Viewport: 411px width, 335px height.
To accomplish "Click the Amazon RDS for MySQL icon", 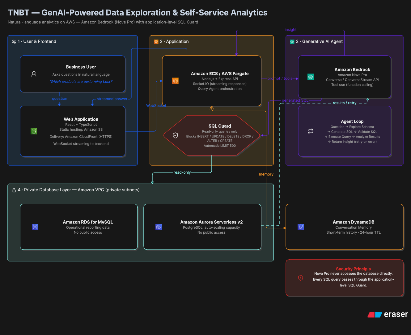I will pyautogui.click(x=35, y=227).
